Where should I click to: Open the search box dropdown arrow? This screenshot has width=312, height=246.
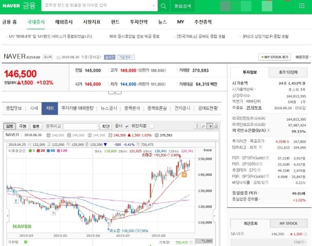click(154, 5)
